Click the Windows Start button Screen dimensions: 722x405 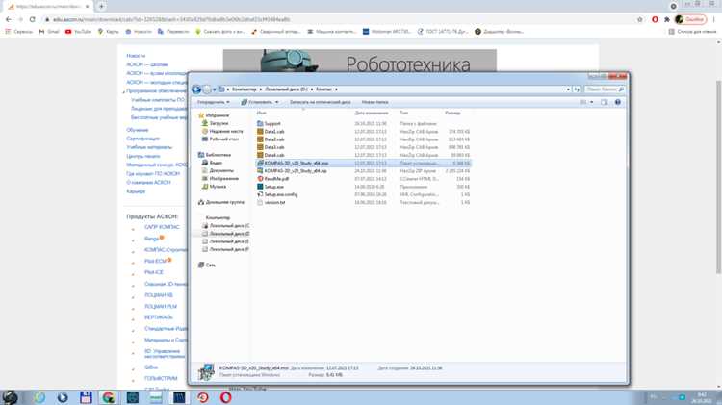[x=10, y=397]
